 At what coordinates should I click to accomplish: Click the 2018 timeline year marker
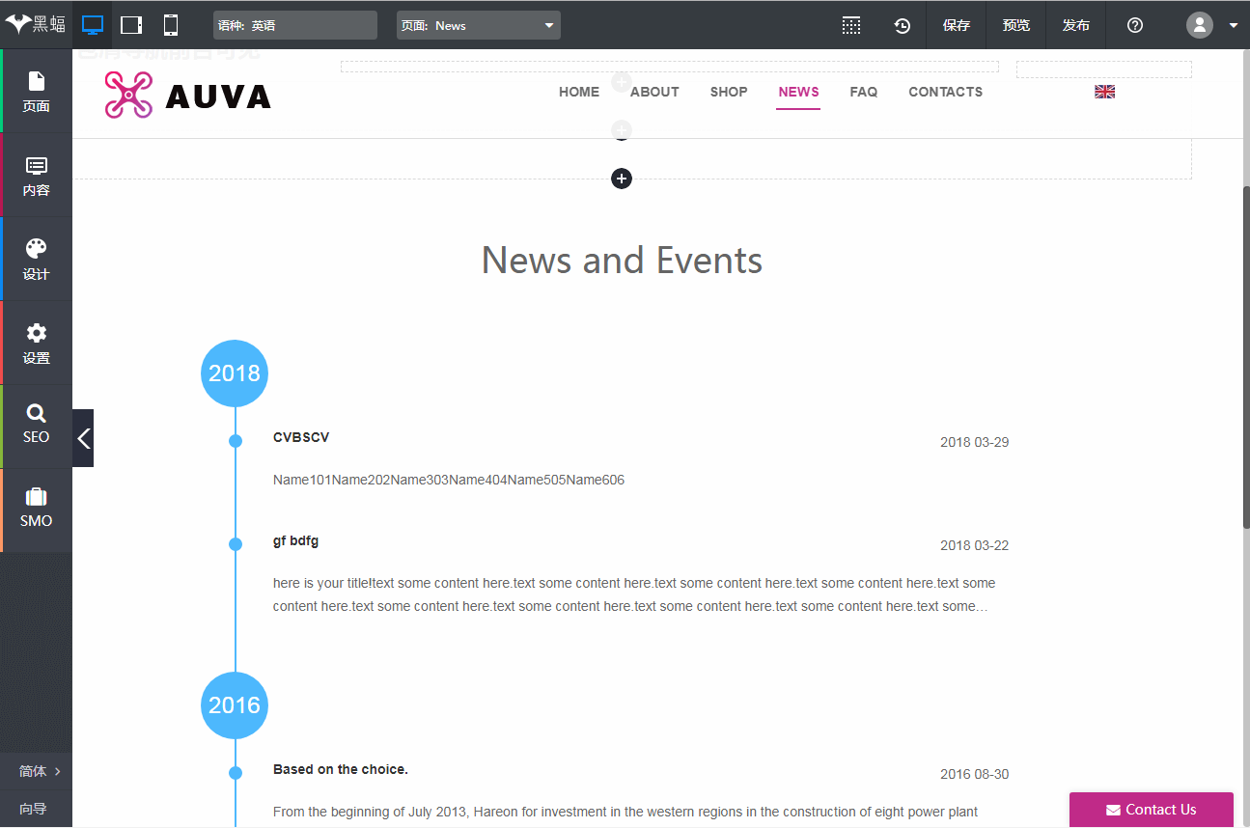[x=235, y=373]
